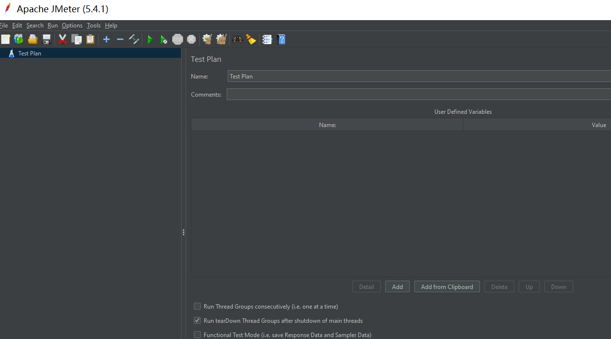Create a new test plan with New icon
611x339 pixels.
5,39
